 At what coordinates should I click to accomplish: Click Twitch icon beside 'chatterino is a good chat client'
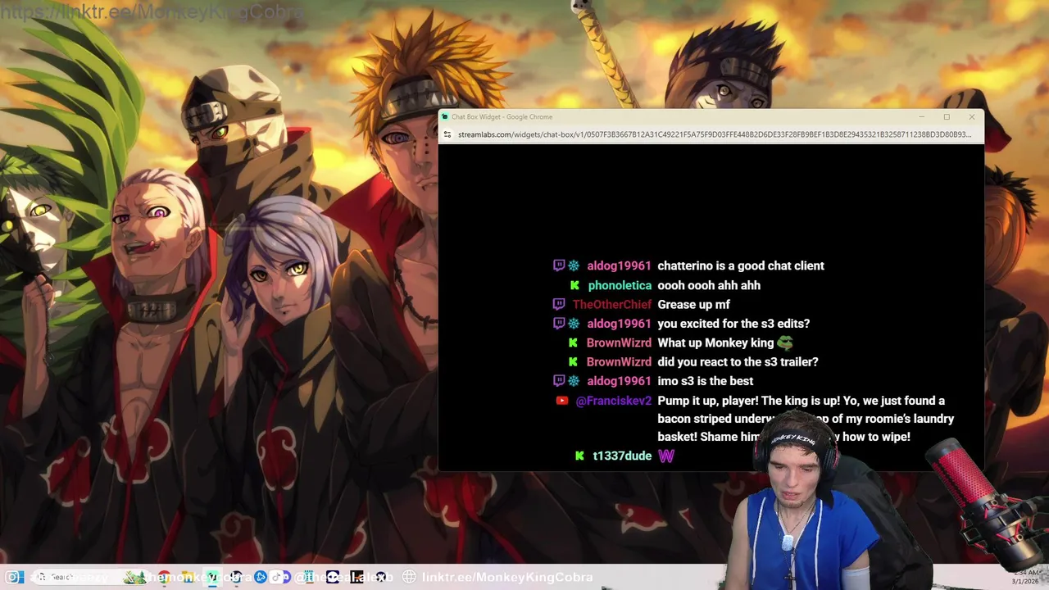tap(559, 265)
